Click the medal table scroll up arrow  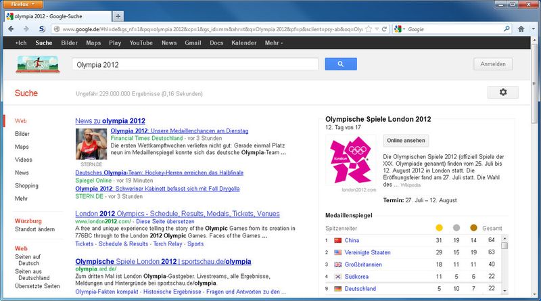pos(504,238)
